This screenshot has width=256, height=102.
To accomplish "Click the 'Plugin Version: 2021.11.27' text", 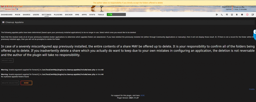I will click(x=128, y=98).
